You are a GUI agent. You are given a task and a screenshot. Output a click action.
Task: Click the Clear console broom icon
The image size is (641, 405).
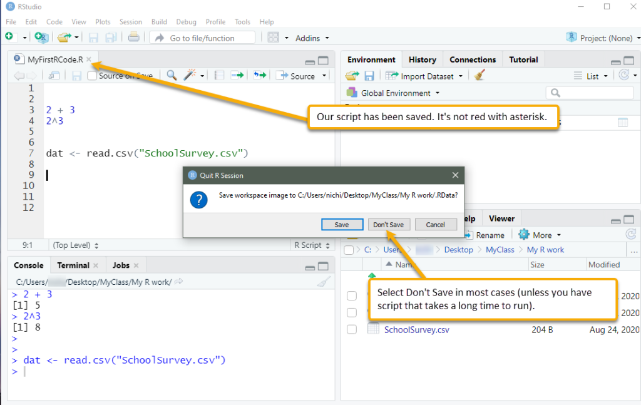[324, 282]
